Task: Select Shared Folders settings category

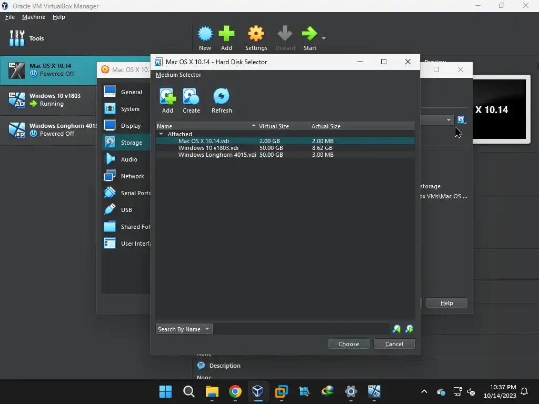Action: pos(126,226)
